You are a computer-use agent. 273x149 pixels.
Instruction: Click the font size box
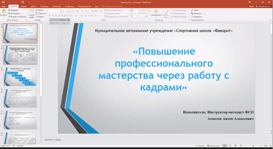pyautogui.click(x=65, y=11)
